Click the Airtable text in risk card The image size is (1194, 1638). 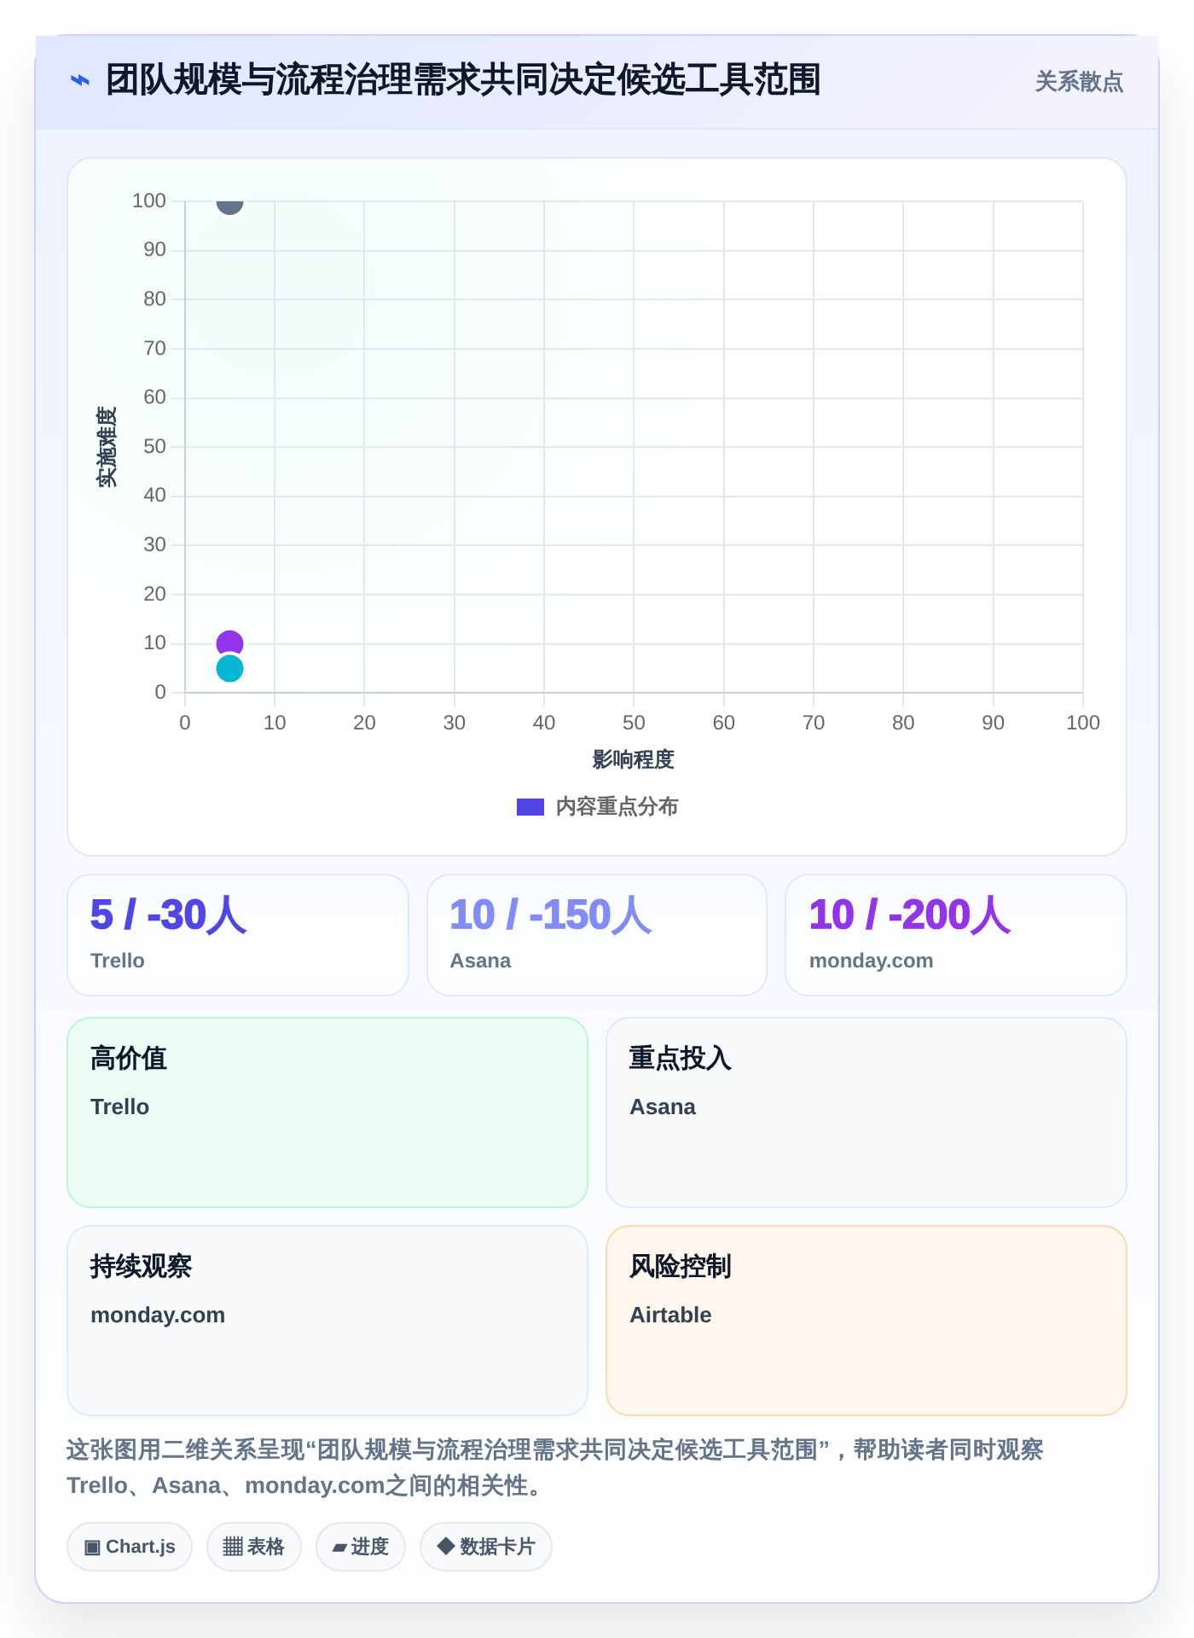click(x=670, y=1315)
